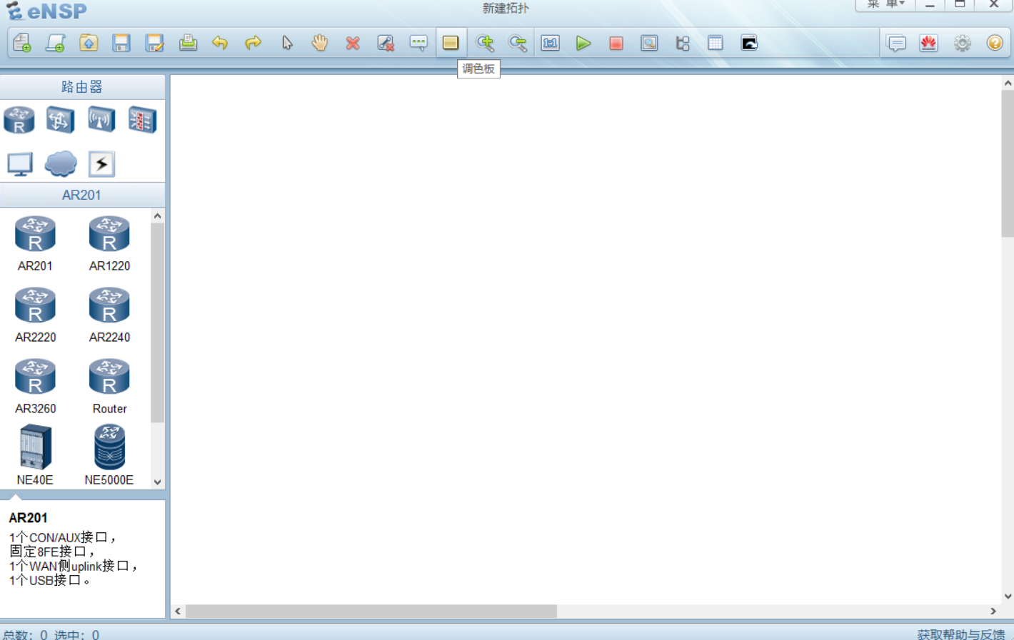
Task: Select the firewall device category
Action: 142,120
